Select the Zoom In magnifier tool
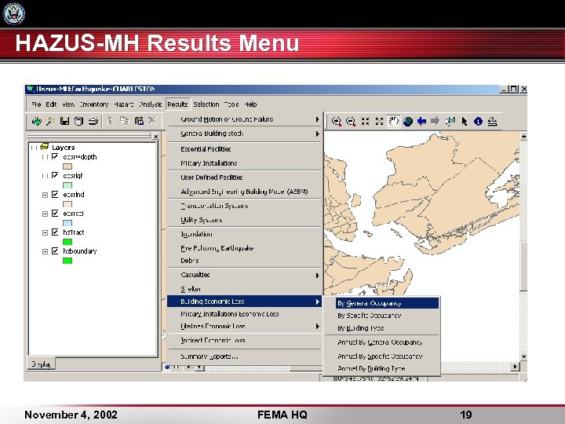Viewport: 565px width, 424px height. (x=337, y=122)
